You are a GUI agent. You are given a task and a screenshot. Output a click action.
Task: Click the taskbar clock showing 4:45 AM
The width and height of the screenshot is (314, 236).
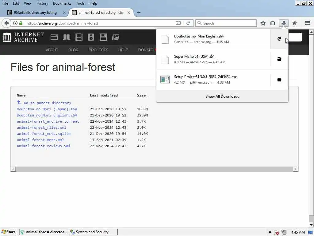298,232
